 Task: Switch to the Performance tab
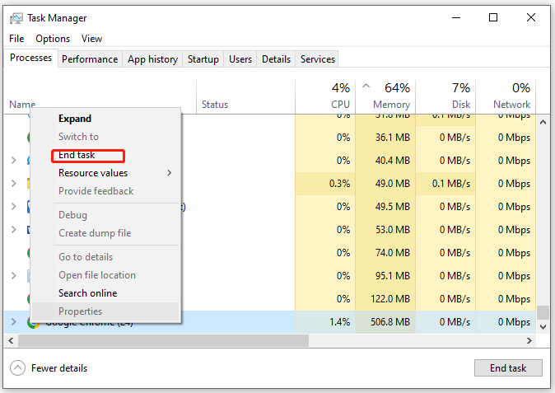[90, 59]
